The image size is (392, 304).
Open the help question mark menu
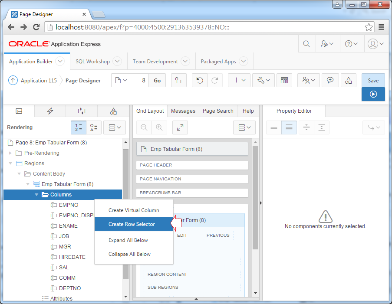[351, 44]
